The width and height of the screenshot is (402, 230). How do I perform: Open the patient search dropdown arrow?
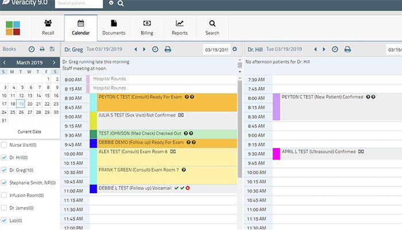[111, 3]
